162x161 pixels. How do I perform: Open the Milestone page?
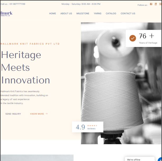[x=83, y=13]
